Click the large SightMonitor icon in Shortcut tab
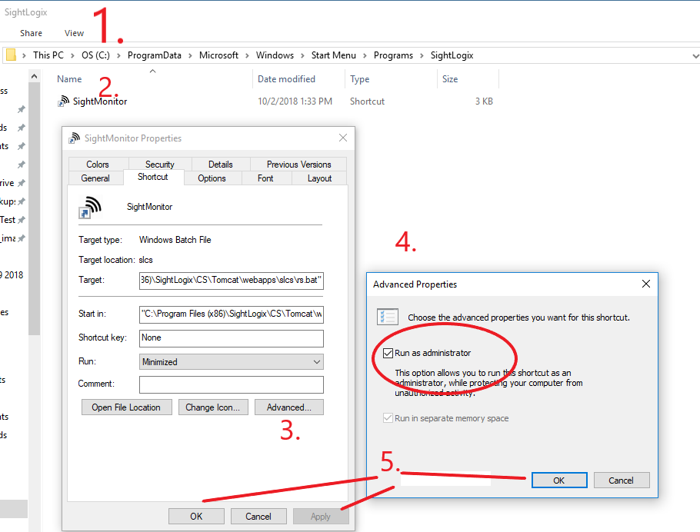This screenshot has width=700, height=532. coord(90,207)
